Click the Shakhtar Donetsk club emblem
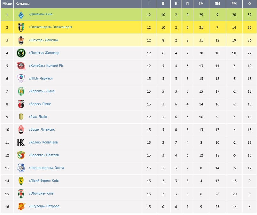The height and width of the screenshot is (215, 257). (x=21, y=40)
